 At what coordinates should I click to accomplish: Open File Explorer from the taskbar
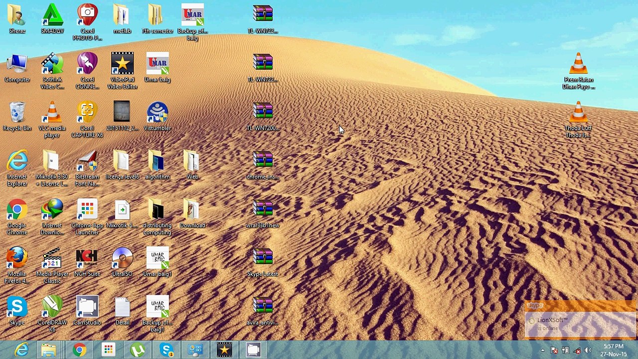(49, 350)
